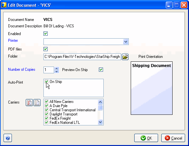Click the Shipping Document orientation preview
The height and width of the screenshot is (146, 189).
coord(152,88)
